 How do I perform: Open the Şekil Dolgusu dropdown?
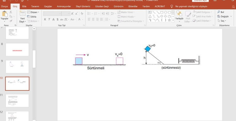pos(203,12)
